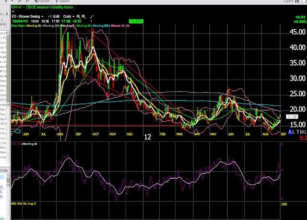Viewport: 307px width, 220px height.
Task: Toggle the first L scale button after A
Action: (x=294, y=132)
